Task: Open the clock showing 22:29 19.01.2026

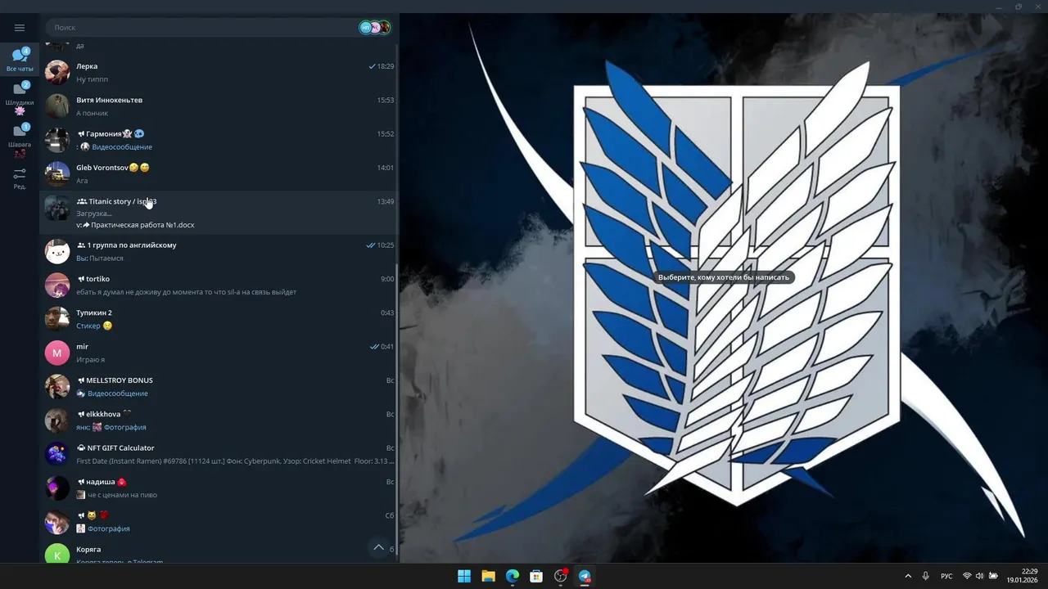Action: pyautogui.click(x=1022, y=576)
